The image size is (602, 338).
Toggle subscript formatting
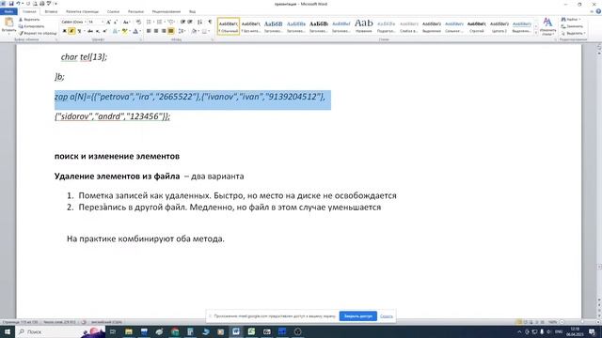pyautogui.click(x=98, y=31)
